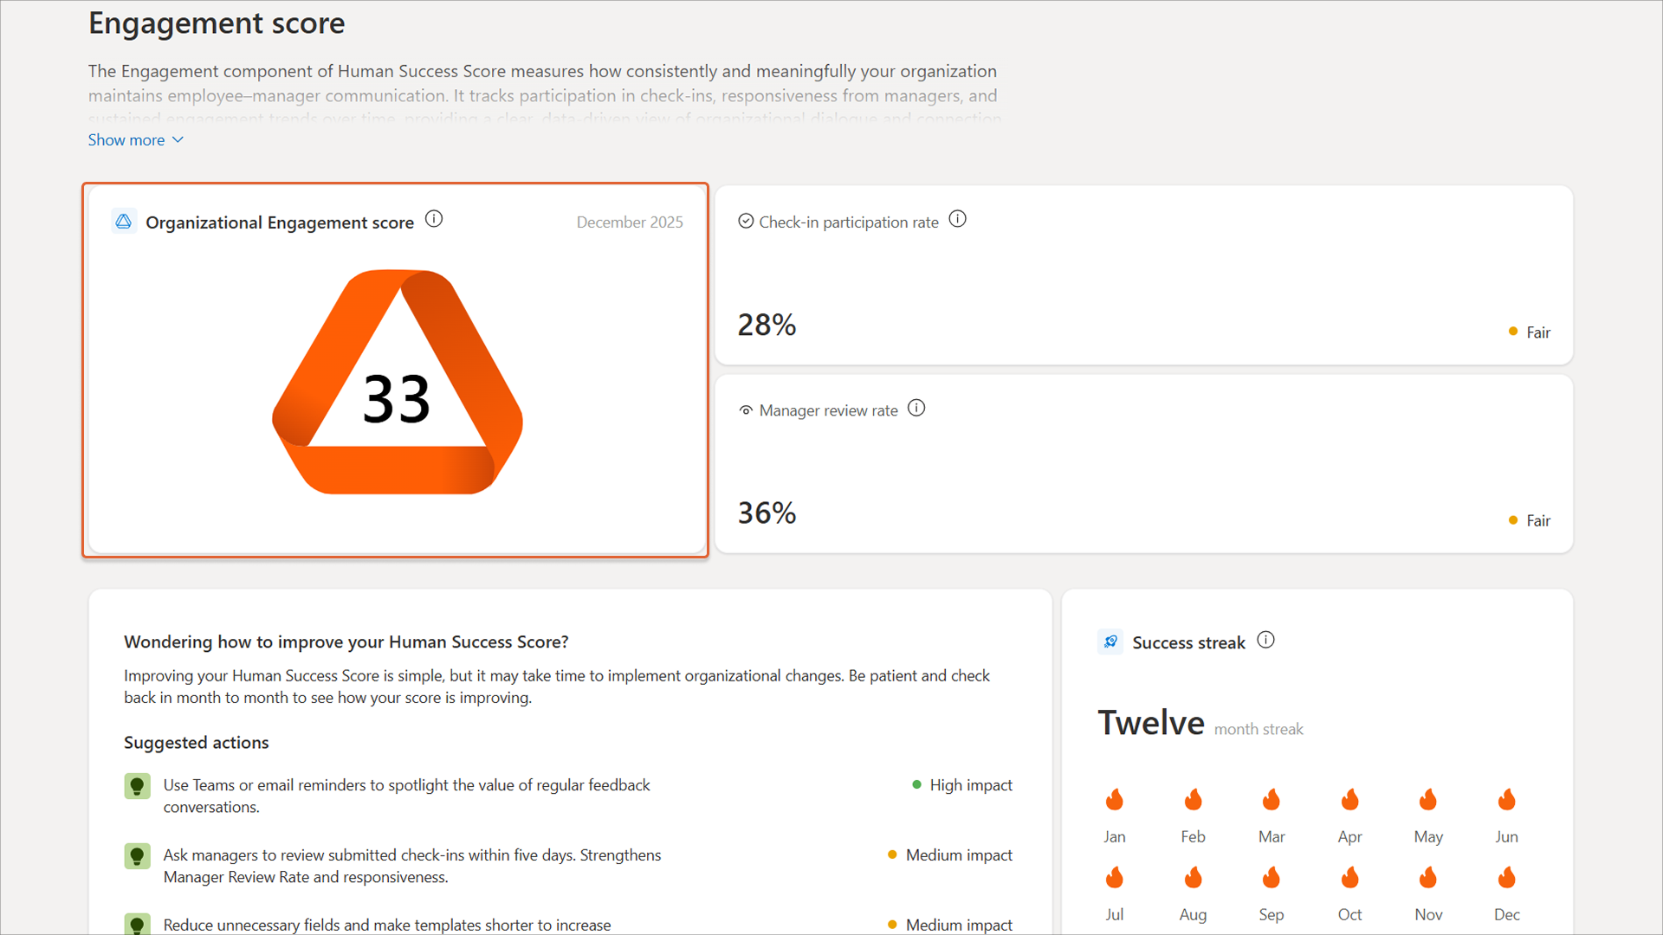Expand the description with Show more
Image resolution: width=1663 pixels, height=935 pixels.
126,140
